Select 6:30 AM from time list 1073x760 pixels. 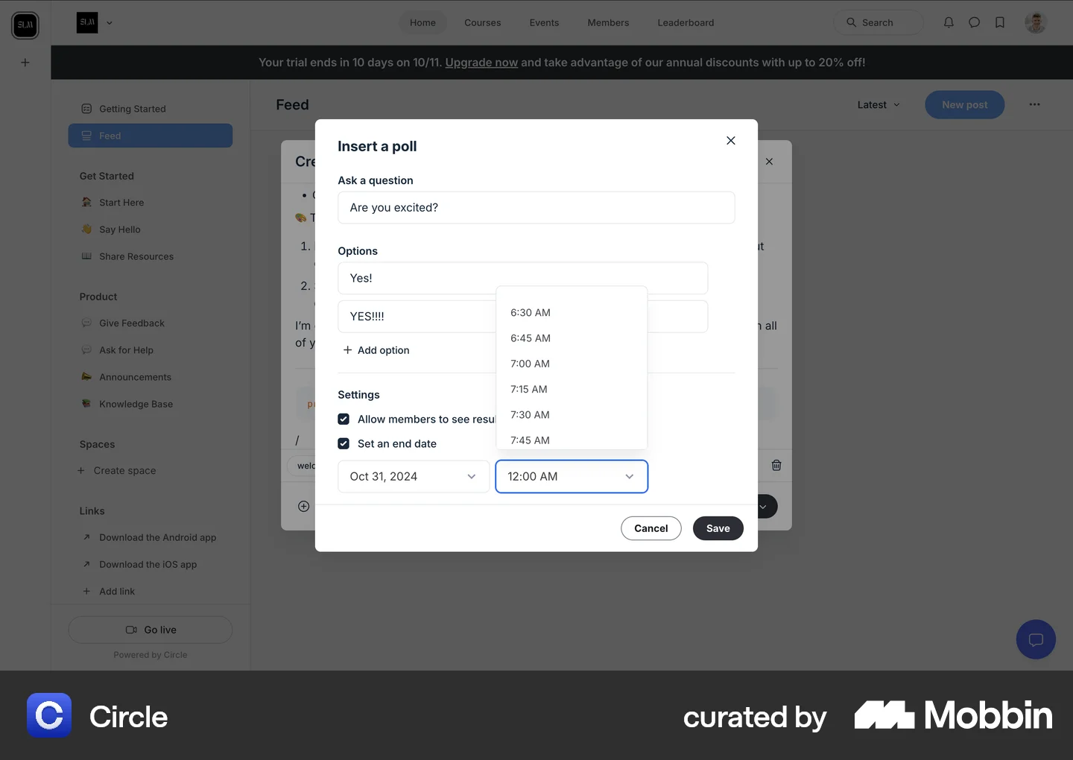pyautogui.click(x=572, y=312)
